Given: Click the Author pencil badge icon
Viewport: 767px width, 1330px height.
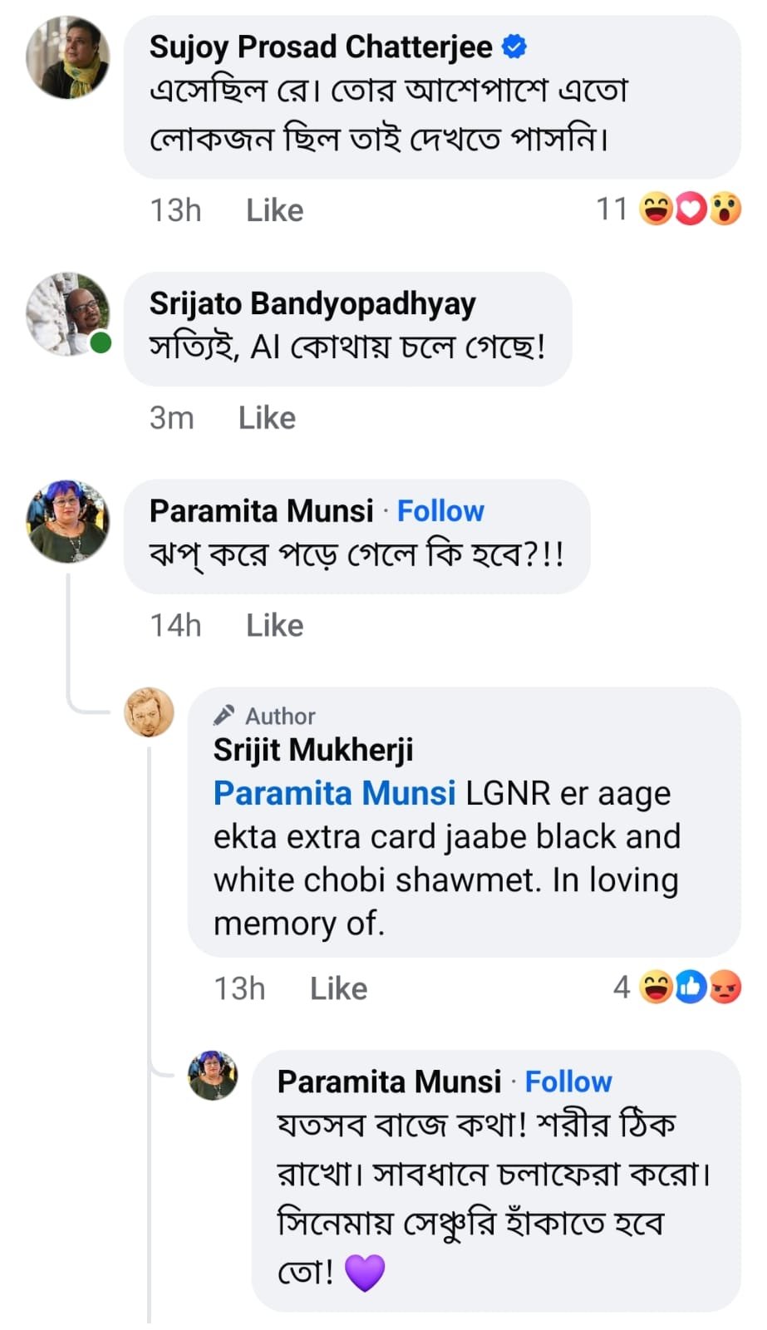Looking at the screenshot, I should [x=224, y=715].
